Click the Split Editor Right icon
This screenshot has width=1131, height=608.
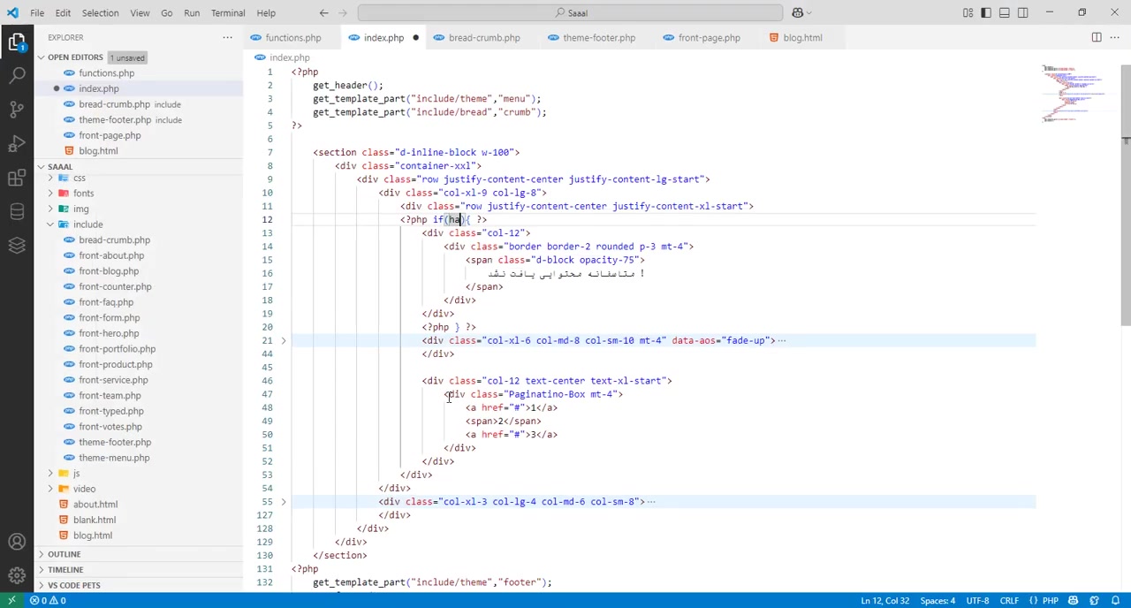click(x=1096, y=37)
